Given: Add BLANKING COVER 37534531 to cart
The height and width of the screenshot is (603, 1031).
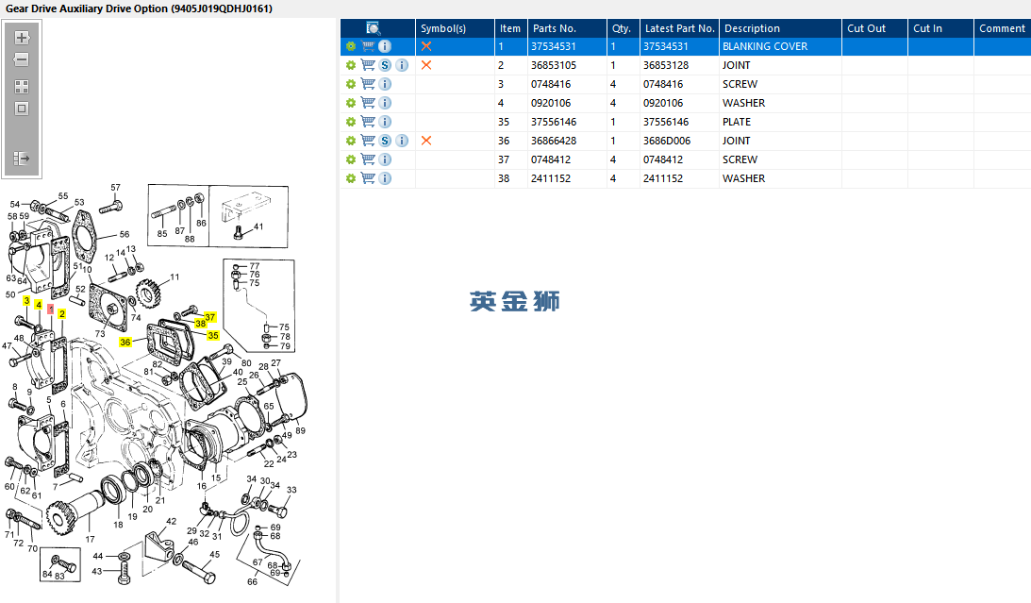Looking at the screenshot, I should pyautogui.click(x=368, y=46).
